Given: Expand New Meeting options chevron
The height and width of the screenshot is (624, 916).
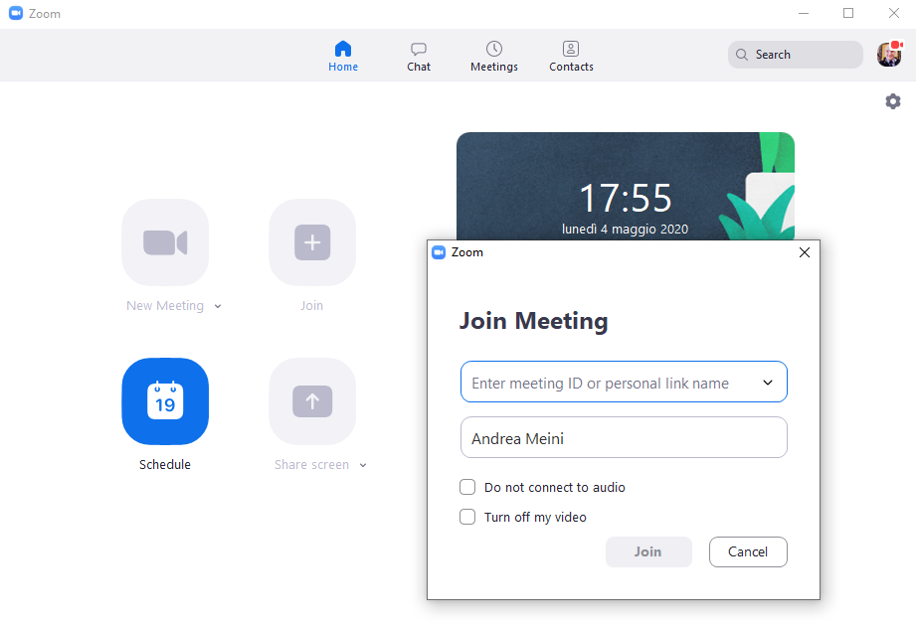Looking at the screenshot, I should click(x=218, y=306).
